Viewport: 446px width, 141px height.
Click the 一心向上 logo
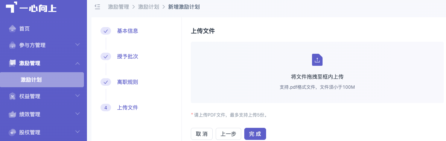[x=31, y=8]
